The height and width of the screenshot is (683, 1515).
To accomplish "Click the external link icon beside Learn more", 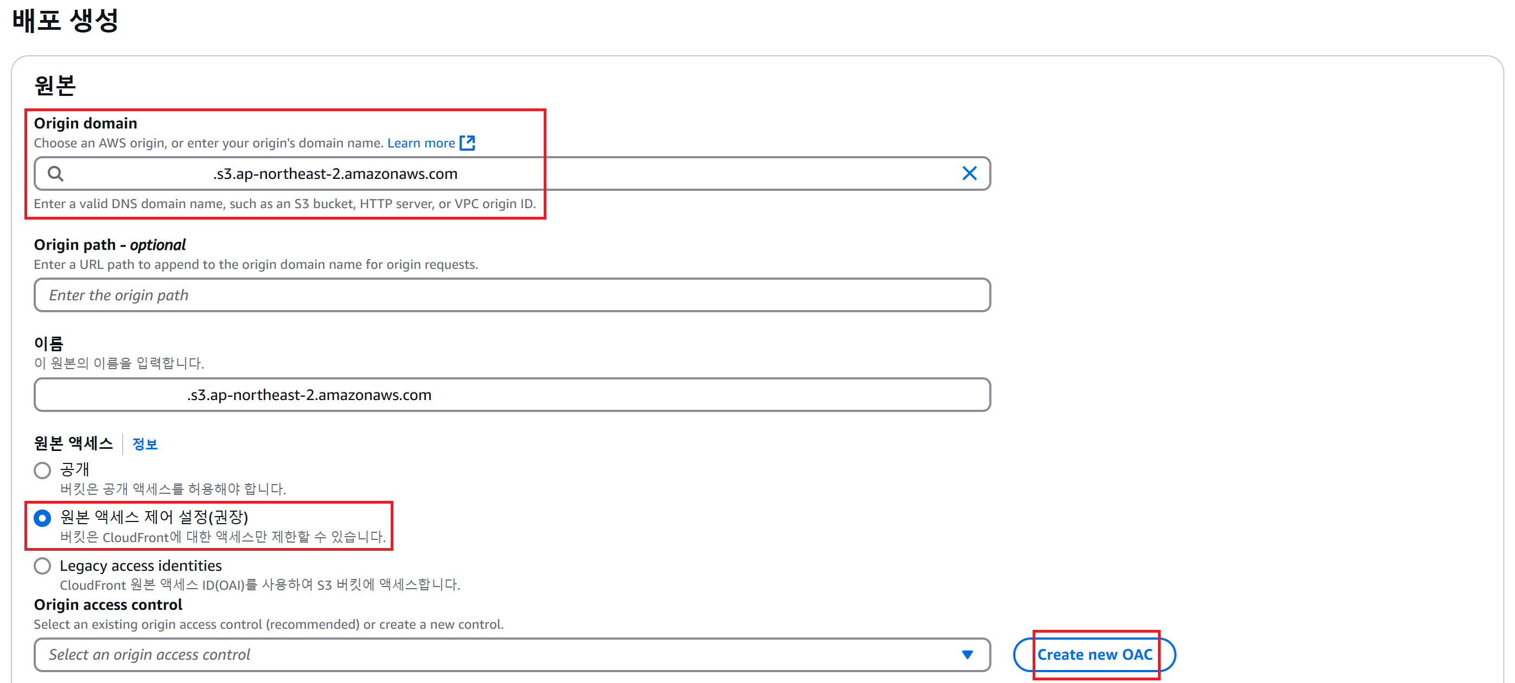I will (467, 143).
